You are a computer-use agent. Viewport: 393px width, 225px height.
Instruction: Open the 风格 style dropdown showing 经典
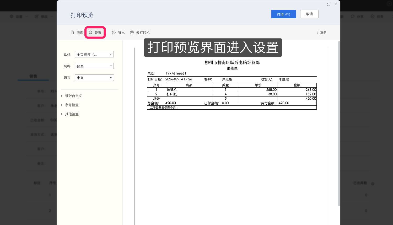coord(94,66)
